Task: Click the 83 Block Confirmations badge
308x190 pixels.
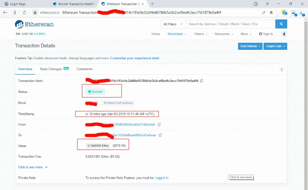Action: 118,103
